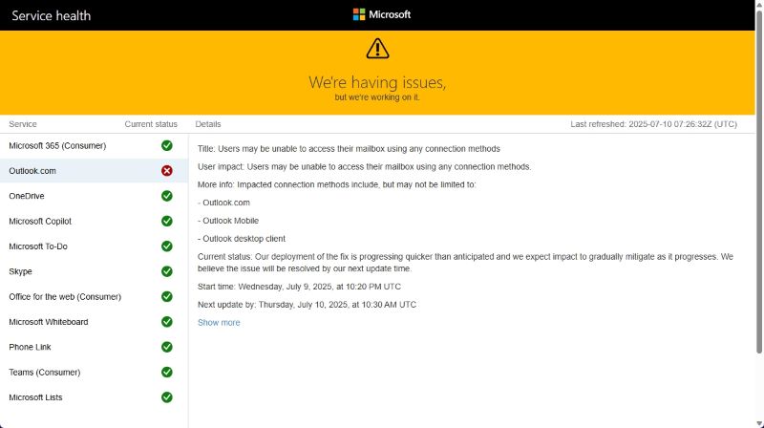Viewport: 764px width, 428px height.
Task: Click green check icon for Microsoft Lists
Action: [166, 397]
